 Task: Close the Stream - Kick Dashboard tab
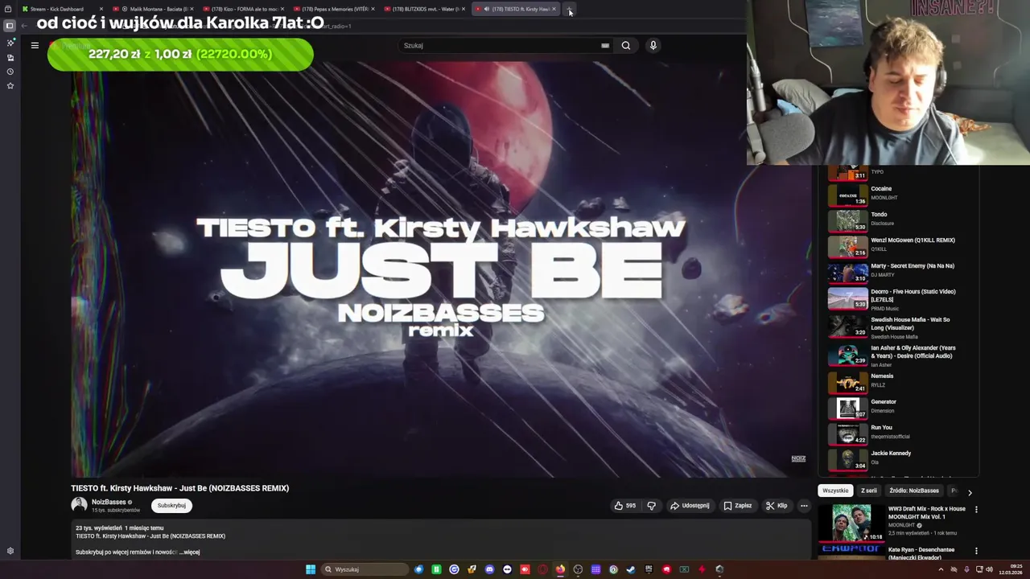(x=101, y=9)
